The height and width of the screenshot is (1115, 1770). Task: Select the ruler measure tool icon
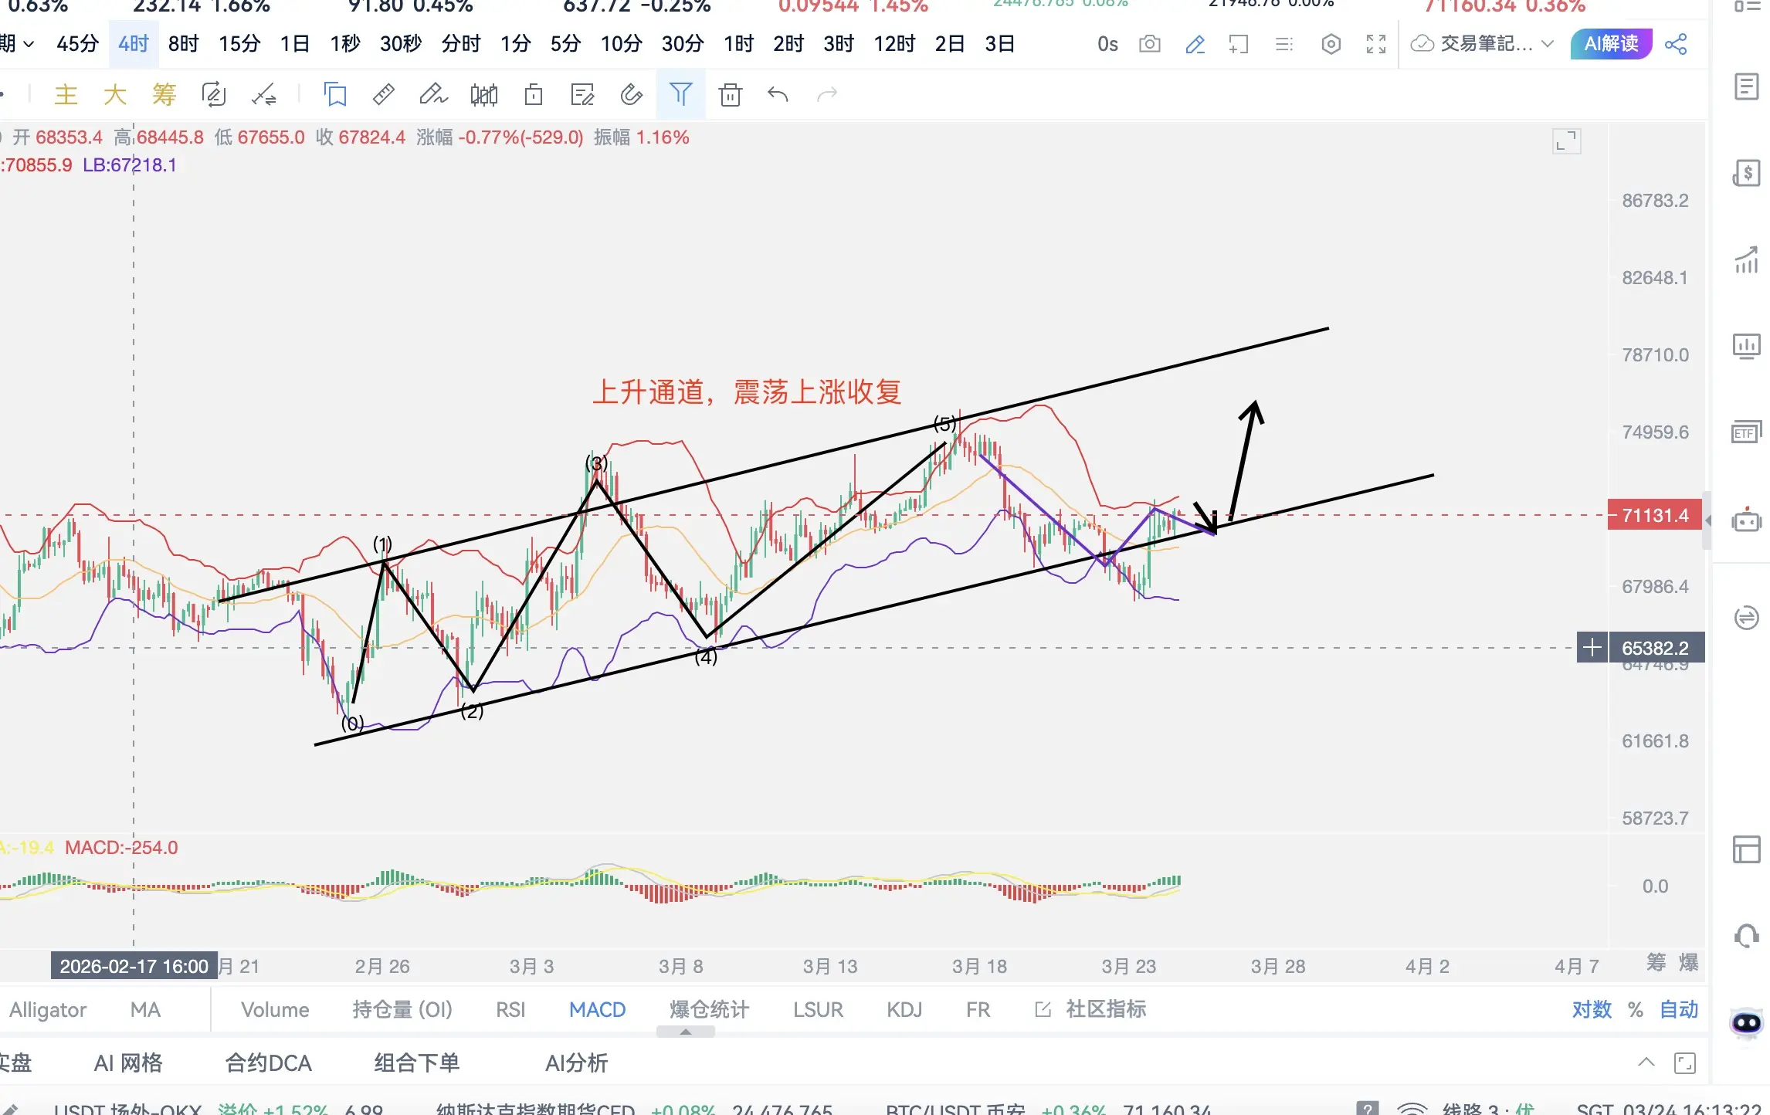[x=384, y=95]
